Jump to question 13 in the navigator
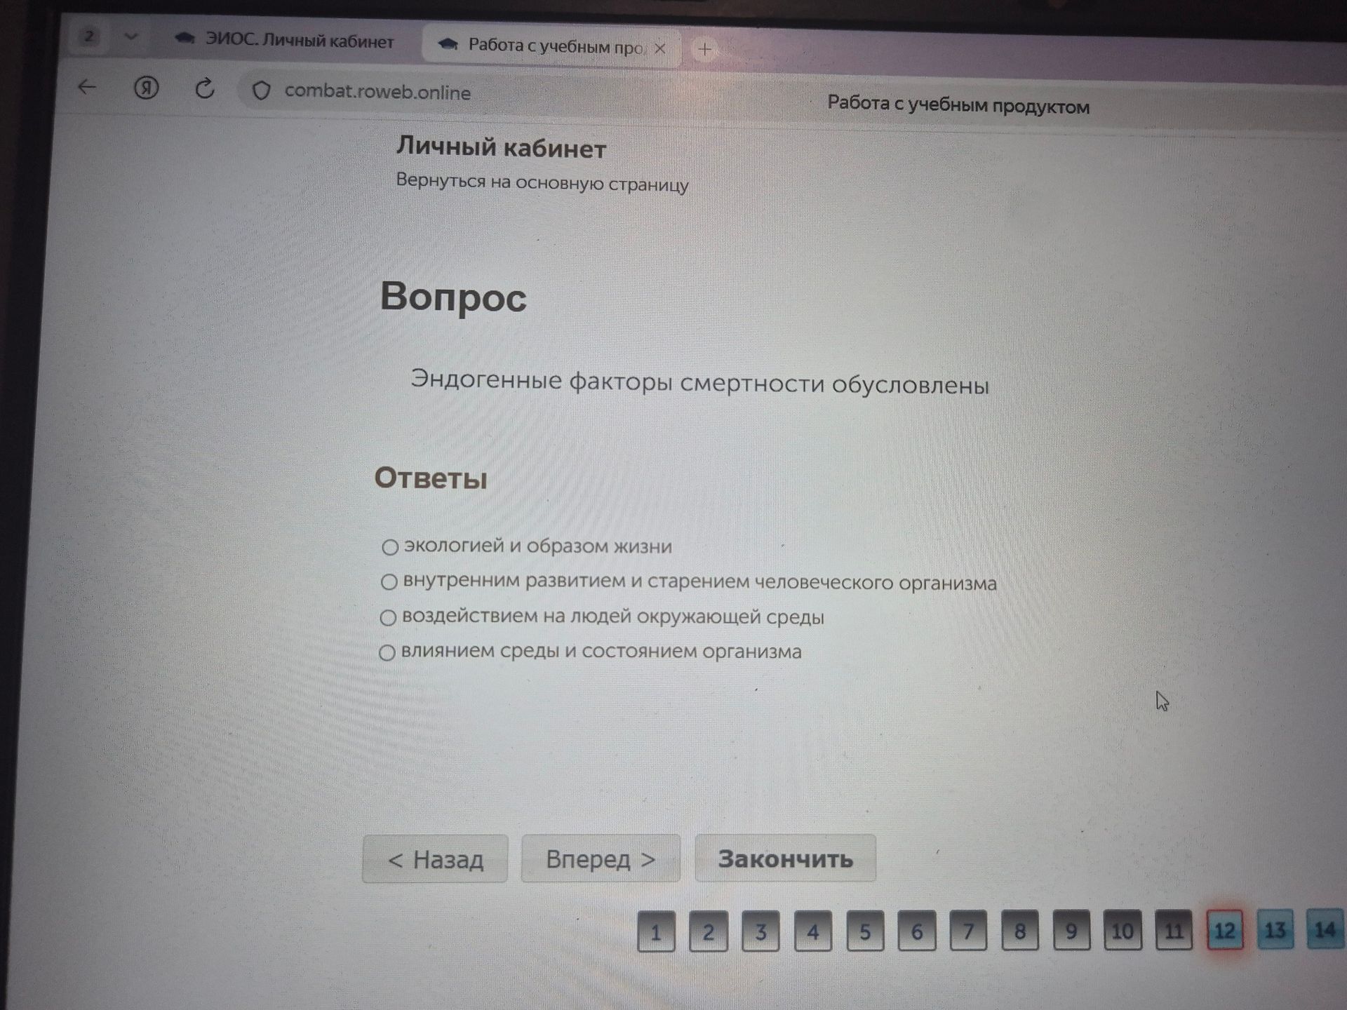This screenshot has height=1010, width=1347. coord(1275,930)
